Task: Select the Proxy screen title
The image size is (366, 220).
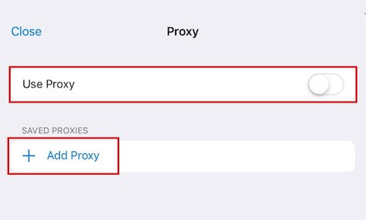Action: [183, 32]
